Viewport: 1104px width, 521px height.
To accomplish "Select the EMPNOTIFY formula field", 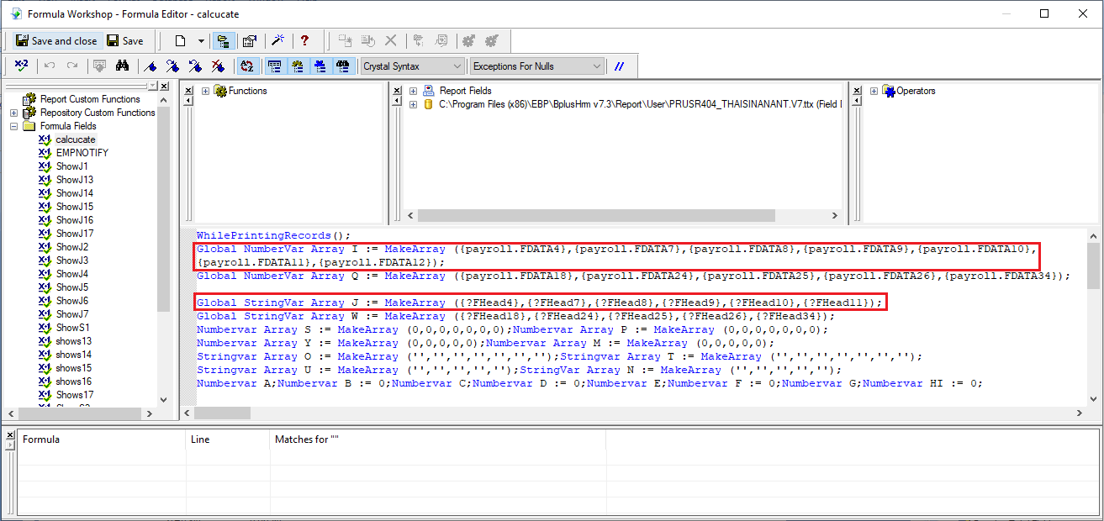I will point(82,153).
